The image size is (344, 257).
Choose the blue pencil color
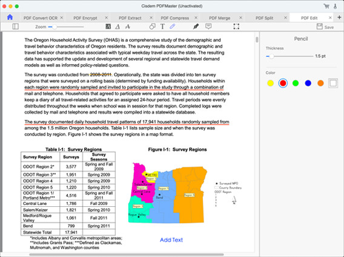[x=308, y=83]
